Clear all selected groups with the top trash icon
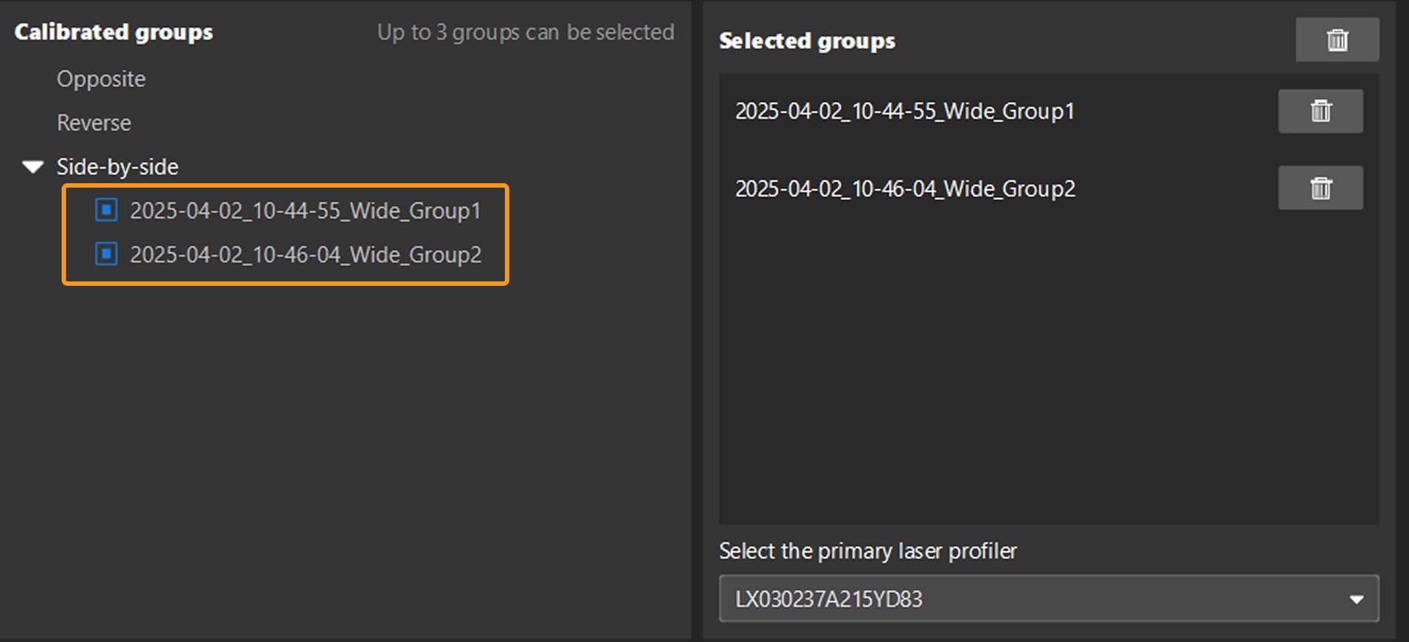1409x642 pixels. pyautogui.click(x=1337, y=40)
